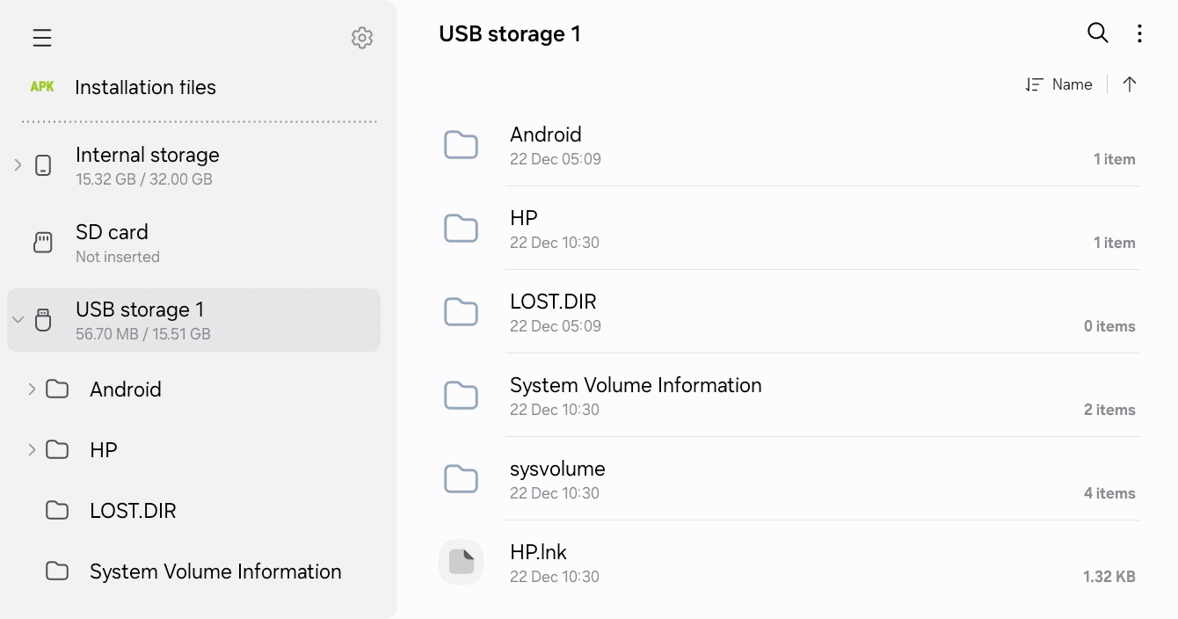Expand the HP folder in sidebar
1178x619 pixels.
click(x=32, y=449)
